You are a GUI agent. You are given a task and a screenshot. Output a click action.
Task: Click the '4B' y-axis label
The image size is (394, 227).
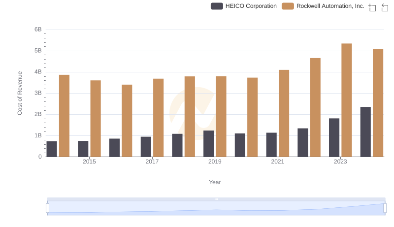(38, 72)
